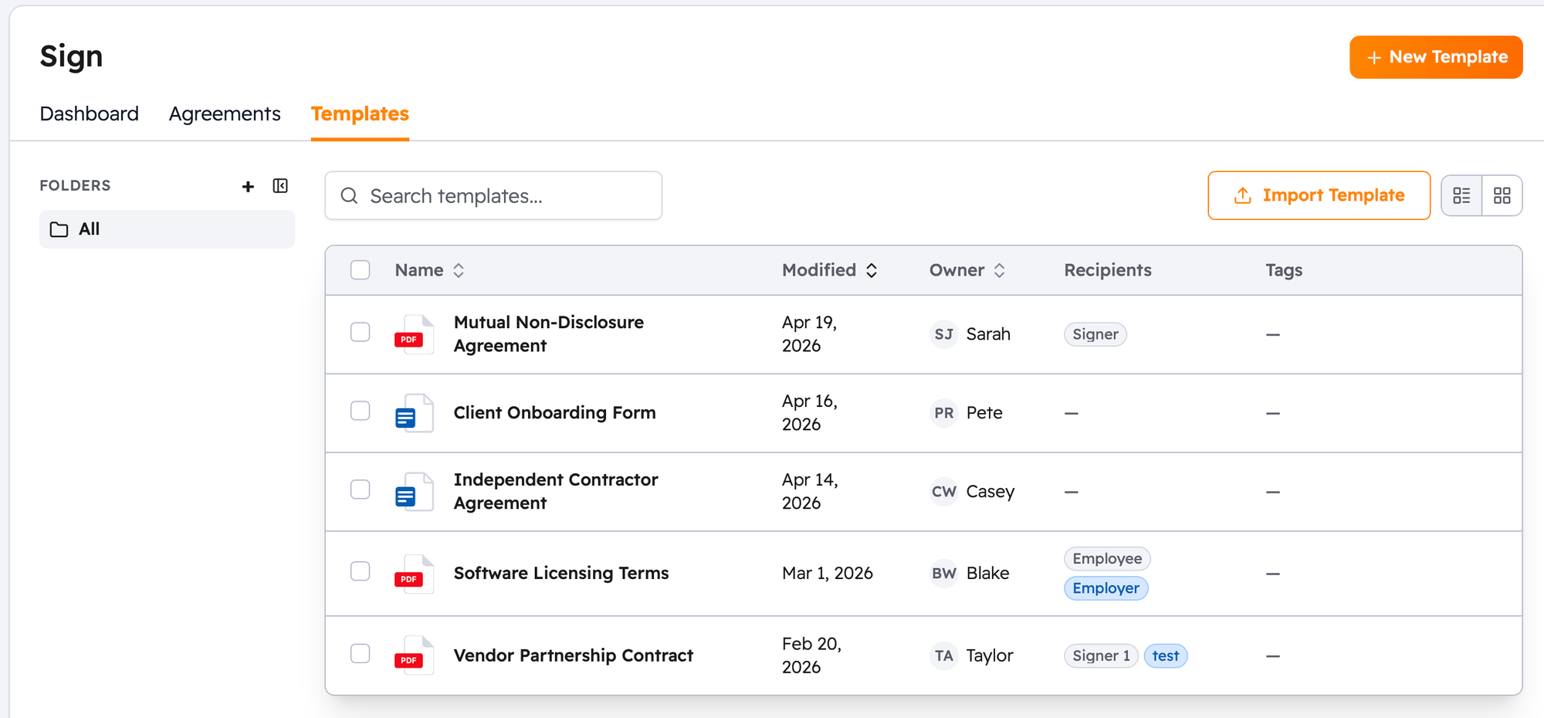
Task: Open Client Onboarding Form template
Action: pyautogui.click(x=554, y=413)
